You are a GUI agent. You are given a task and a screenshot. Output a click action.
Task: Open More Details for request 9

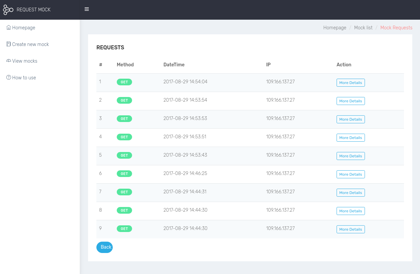point(351,229)
